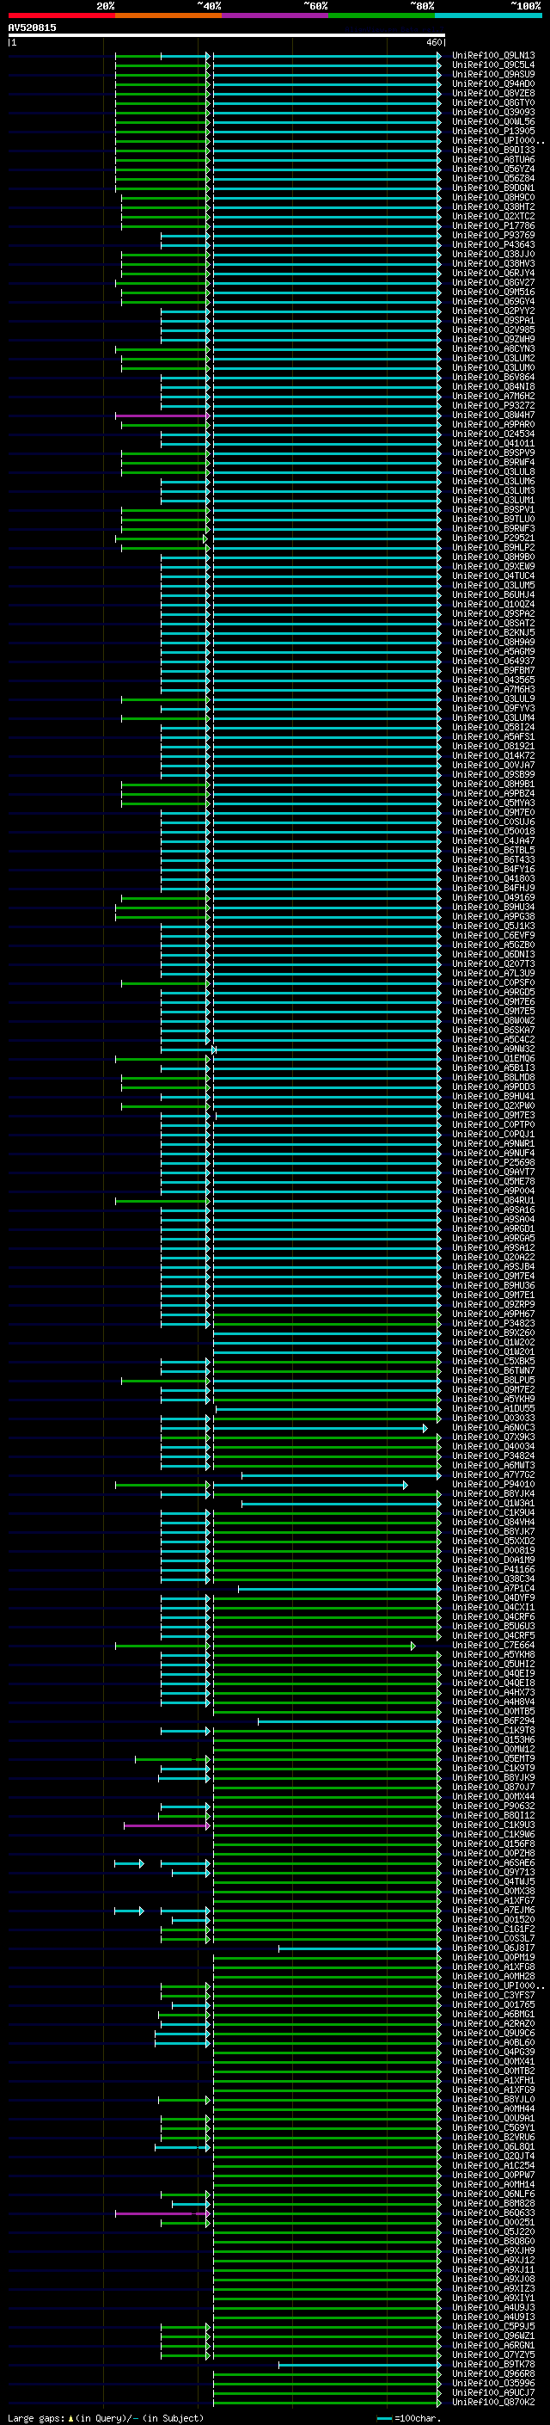Viewport: 550px width, 2425px height.
Task: Open UniRef100_A6SAE6 hit
Action: point(492,1862)
